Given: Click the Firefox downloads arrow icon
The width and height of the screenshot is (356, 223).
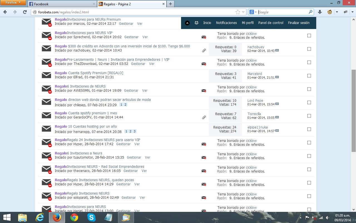Looking at the screenshot, I should pyautogui.click(x=320, y=12).
